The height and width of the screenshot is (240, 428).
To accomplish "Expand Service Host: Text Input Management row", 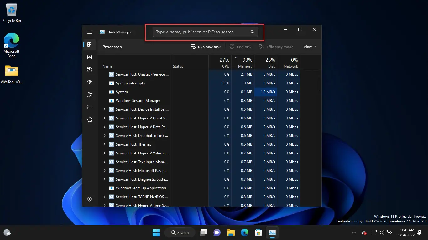I will (104, 162).
